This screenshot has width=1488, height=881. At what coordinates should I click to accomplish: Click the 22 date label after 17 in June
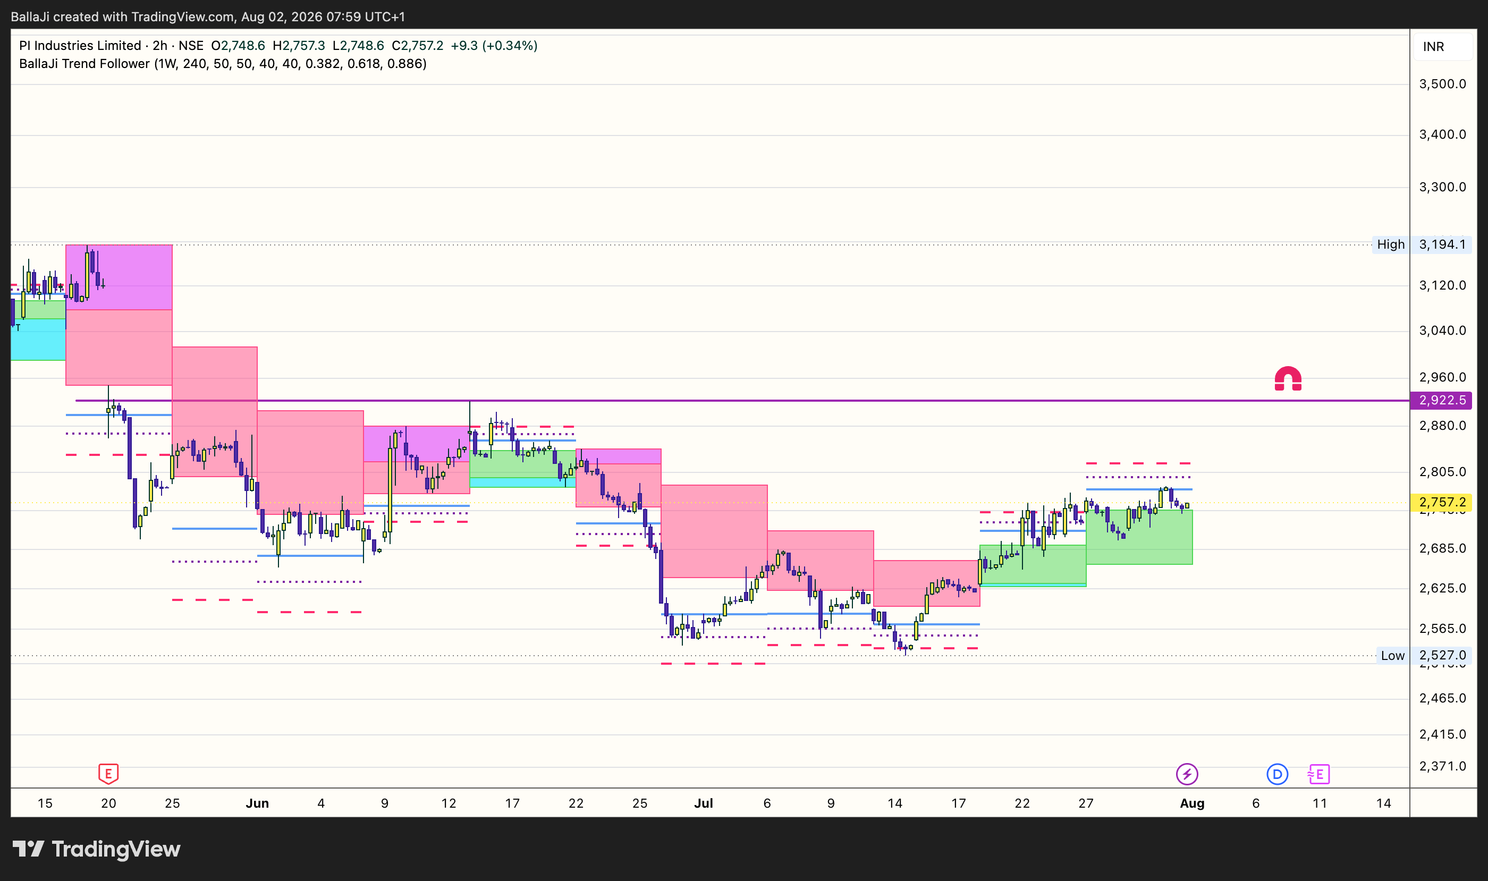[576, 803]
